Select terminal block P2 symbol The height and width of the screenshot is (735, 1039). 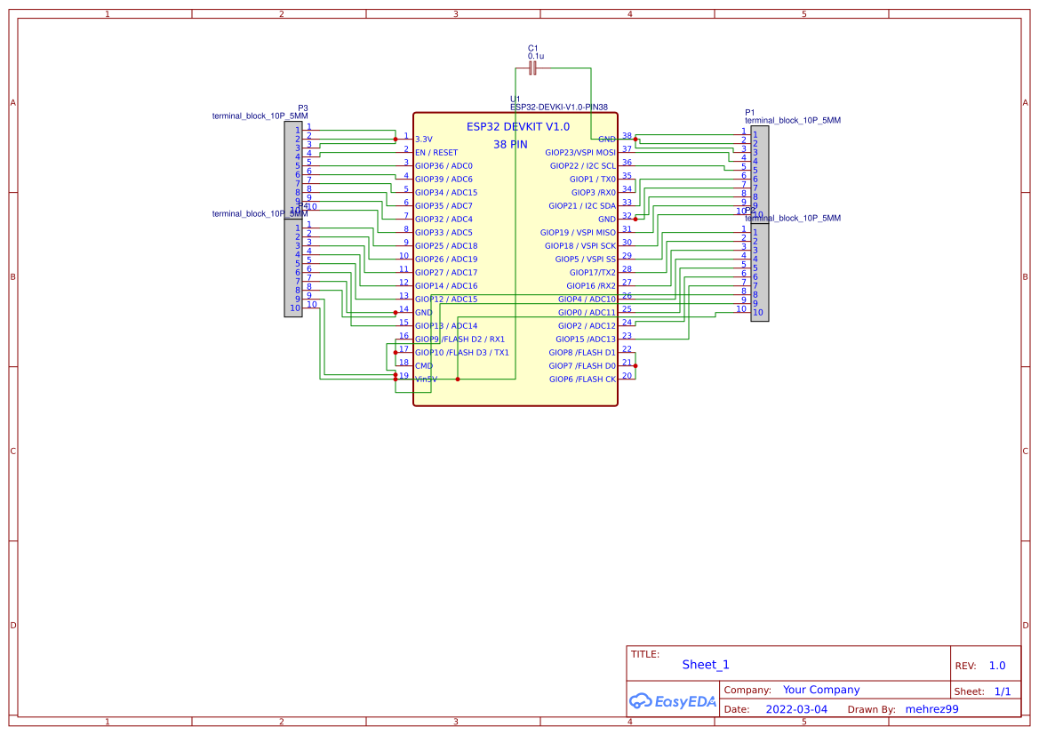[759, 271]
